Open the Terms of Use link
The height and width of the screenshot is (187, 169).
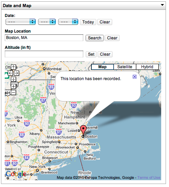pos(149,177)
